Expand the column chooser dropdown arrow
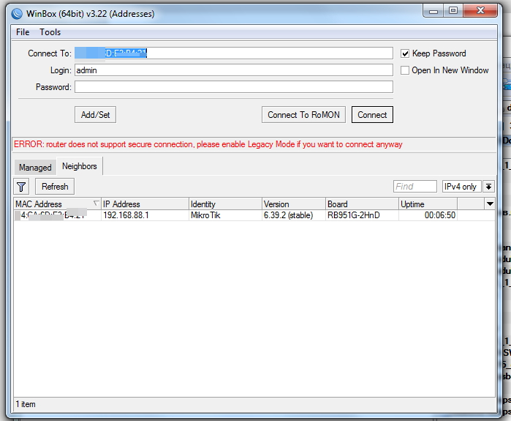 tap(490, 204)
